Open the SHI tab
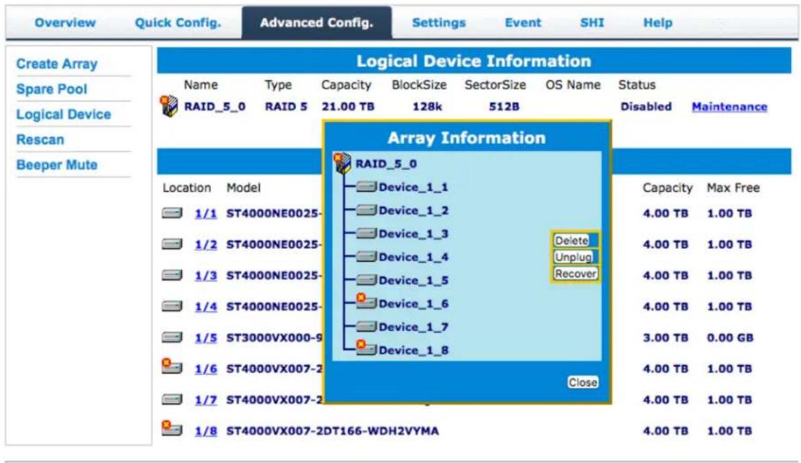 coord(592,23)
